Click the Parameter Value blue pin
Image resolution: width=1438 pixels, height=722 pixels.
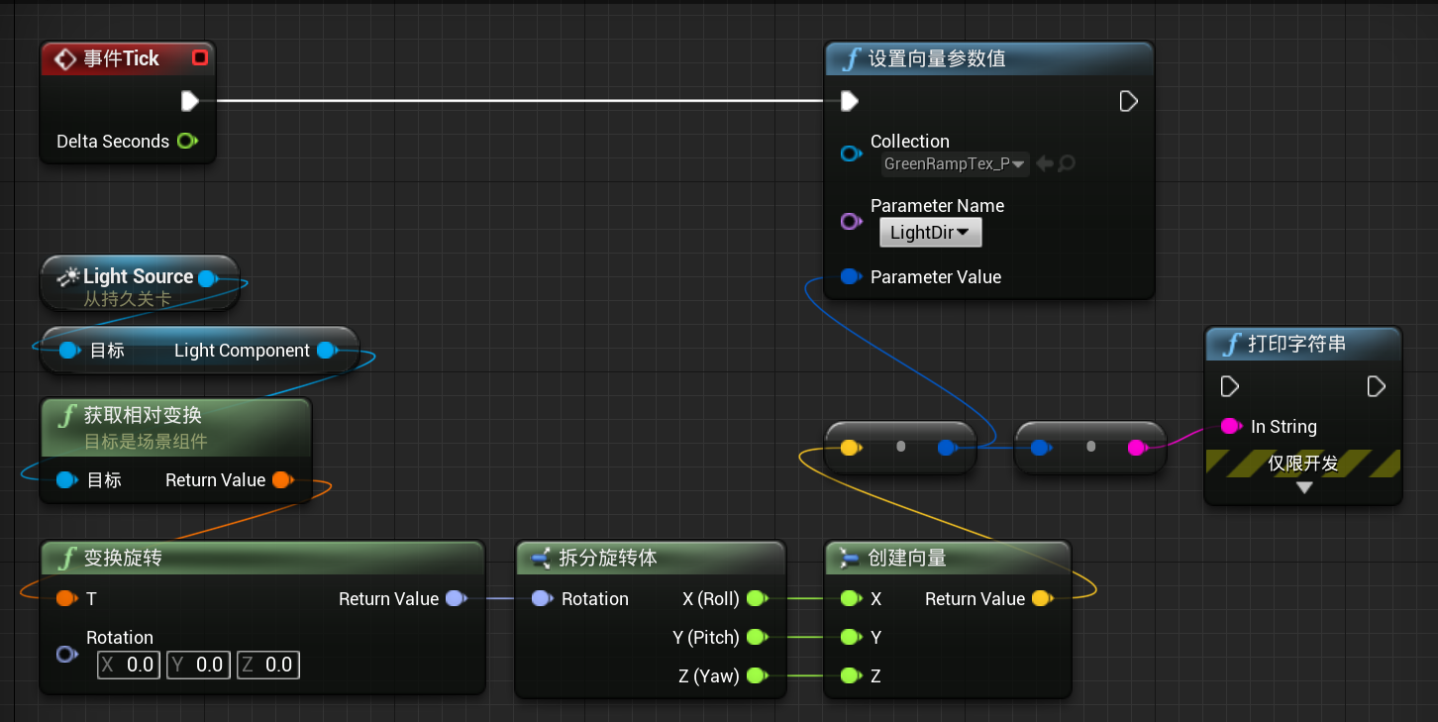pyautogui.click(x=850, y=277)
